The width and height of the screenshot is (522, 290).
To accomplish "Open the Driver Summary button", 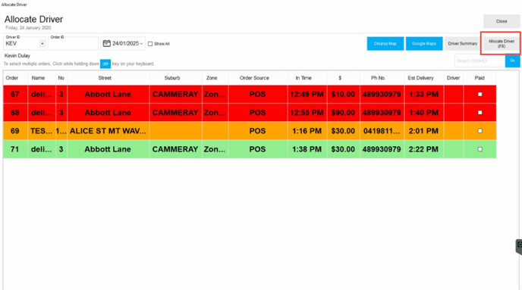I will [x=462, y=43].
